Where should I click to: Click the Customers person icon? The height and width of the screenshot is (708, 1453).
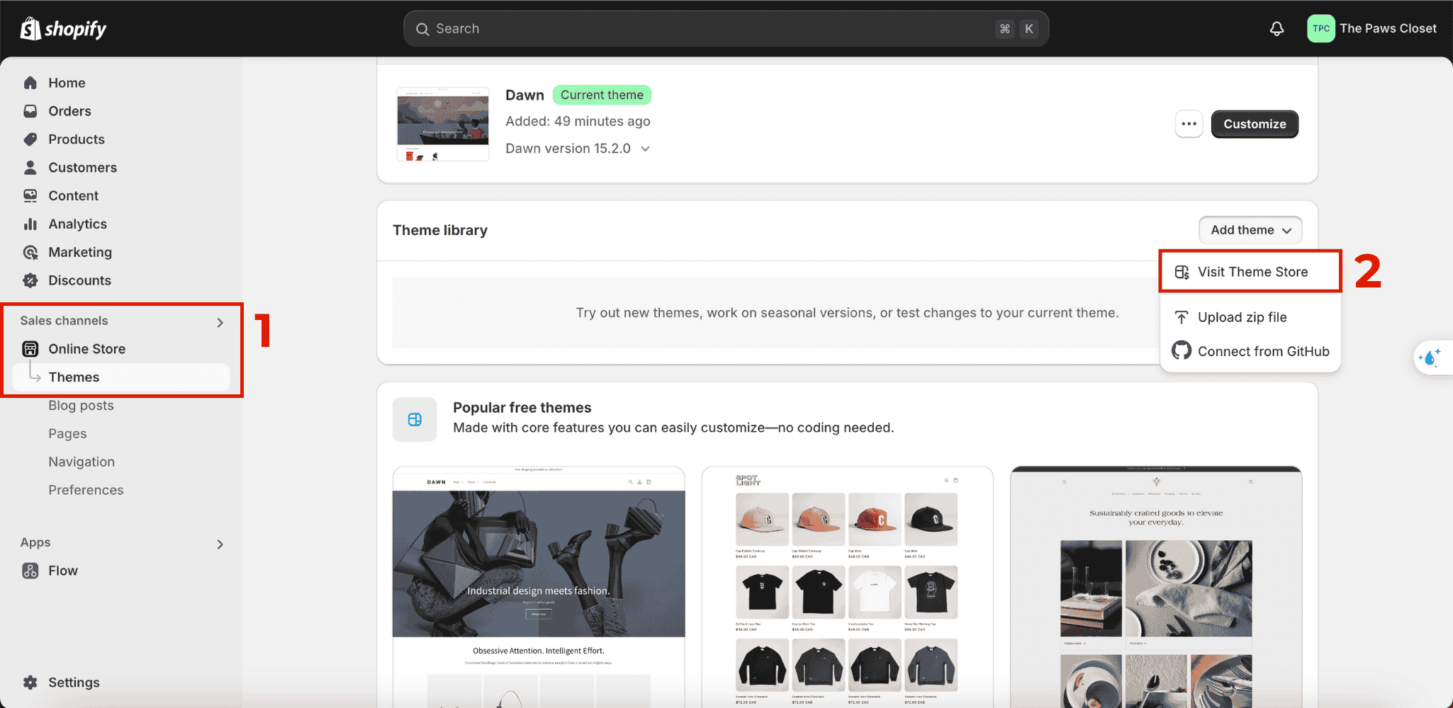coord(30,168)
